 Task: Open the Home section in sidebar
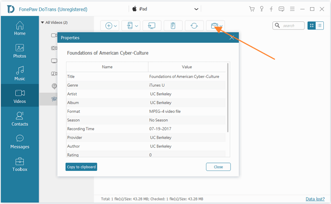[20, 29]
